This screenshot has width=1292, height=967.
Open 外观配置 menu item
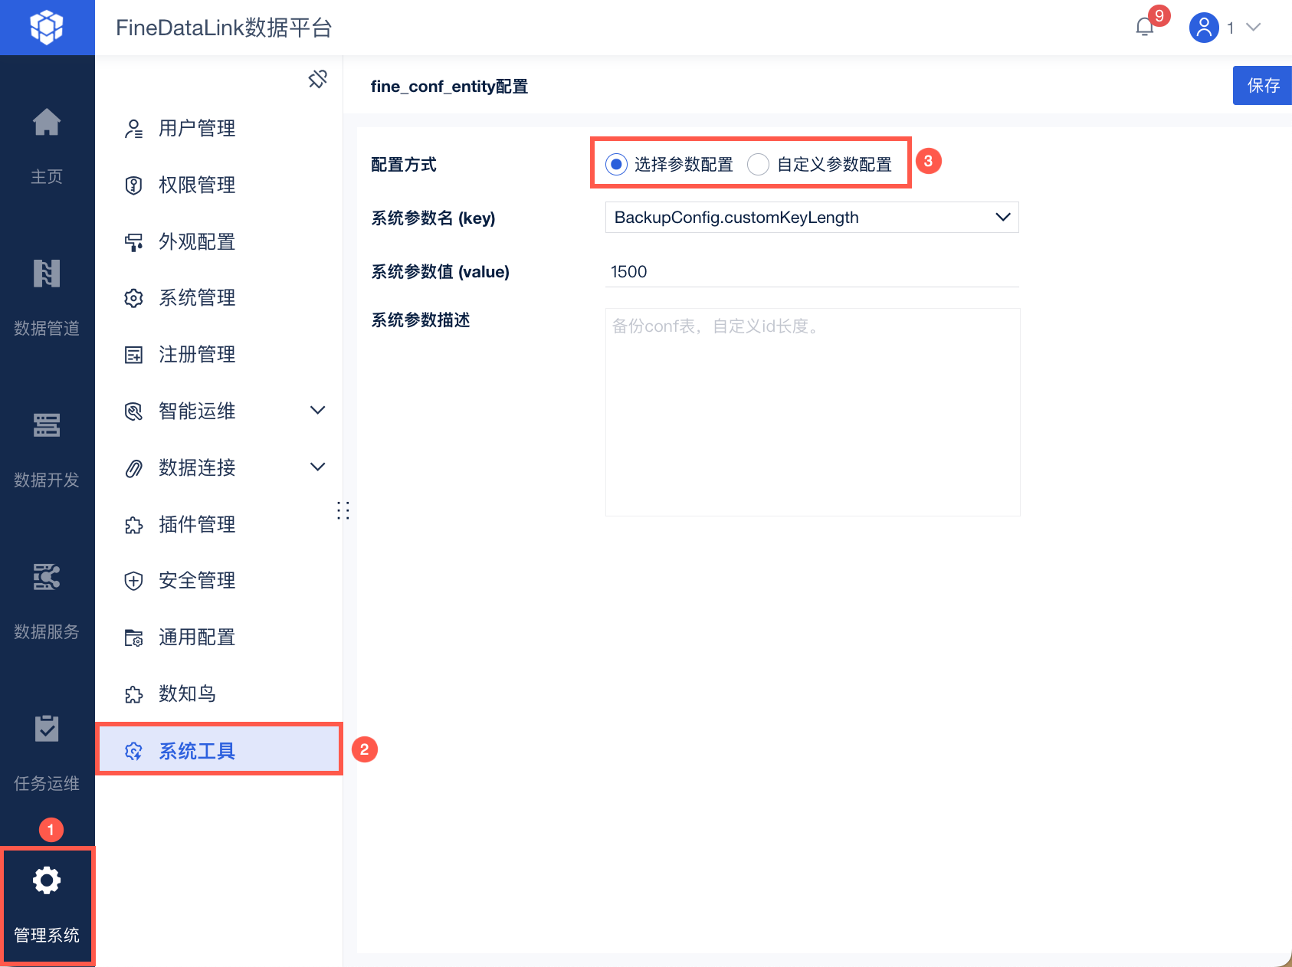219,242
